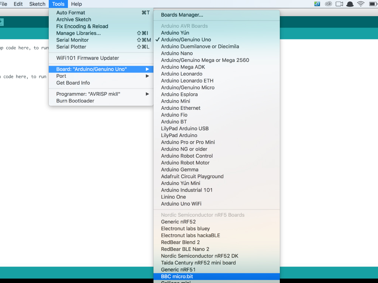
Task: Choose the plain Arduino Leonardo board
Action: click(x=216, y=74)
